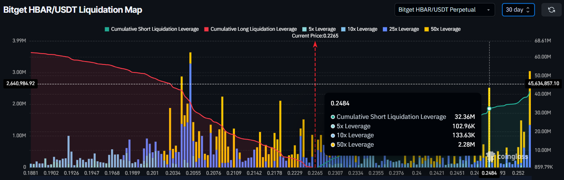564x180 pixels.
Task: Click the Current Price 0.2265 label
Action: pos(315,36)
